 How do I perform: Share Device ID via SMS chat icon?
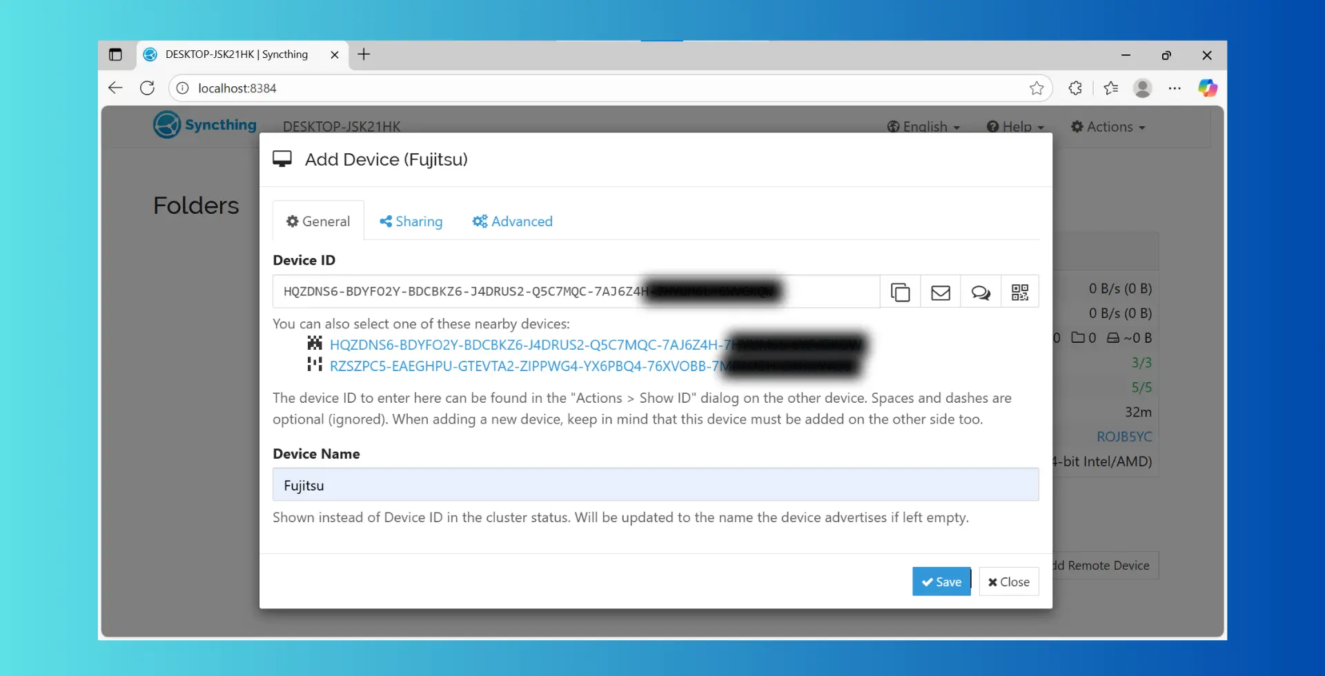(980, 292)
